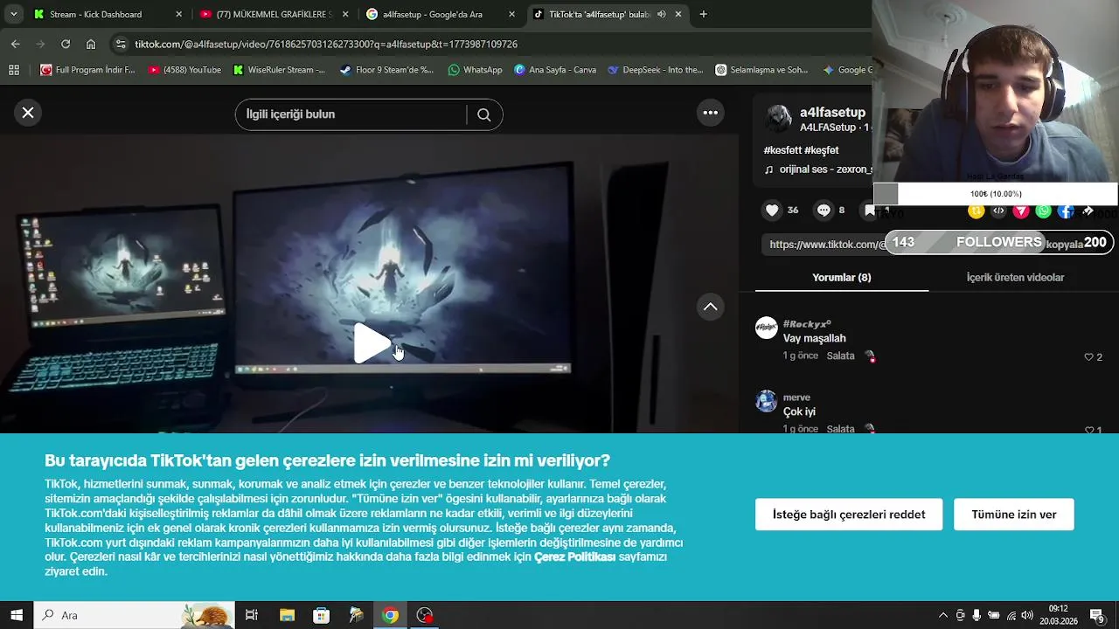Viewport: 1119px width, 629px height.
Task: Open #Rockyx commenter avatar
Action: pyautogui.click(x=767, y=328)
